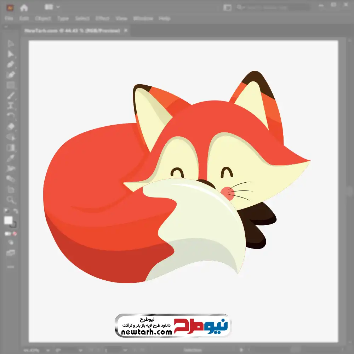The height and width of the screenshot is (354, 354).
Task: Swap fill and stroke colors
Action: pyautogui.click(x=15, y=211)
